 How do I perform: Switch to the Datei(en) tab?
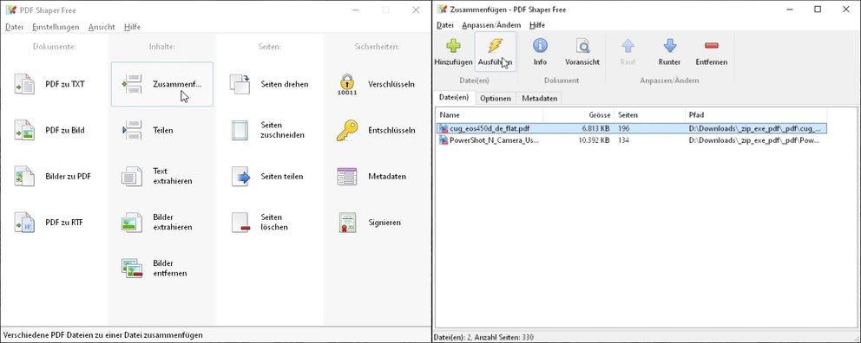pos(454,98)
